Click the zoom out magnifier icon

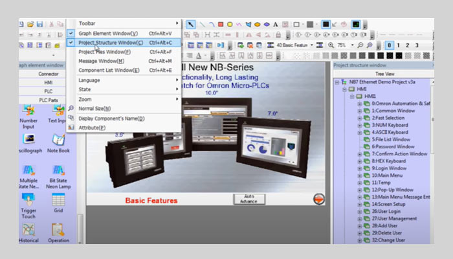tap(360, 45)
